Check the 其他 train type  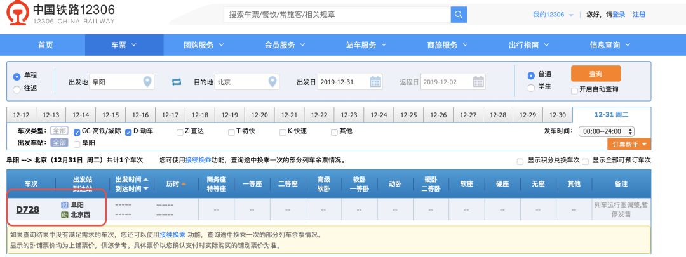click(x=334, y=133)
